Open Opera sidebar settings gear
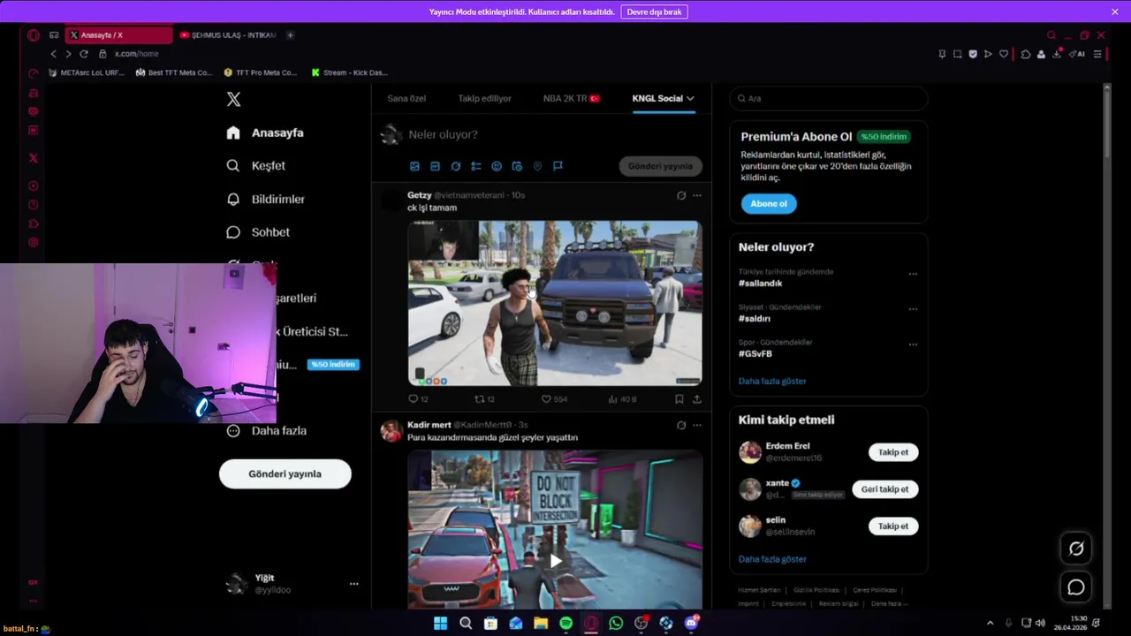1131x636 pixels. coord(33,242)
